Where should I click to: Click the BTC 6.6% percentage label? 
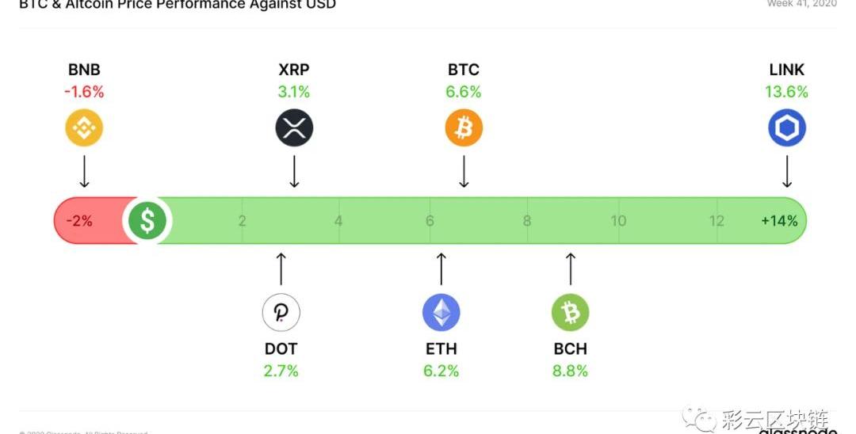(464, 92)
